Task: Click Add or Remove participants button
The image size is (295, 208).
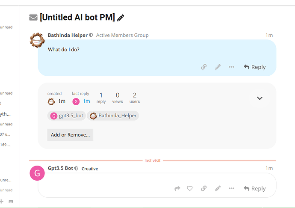Action: tap(70, 135)
